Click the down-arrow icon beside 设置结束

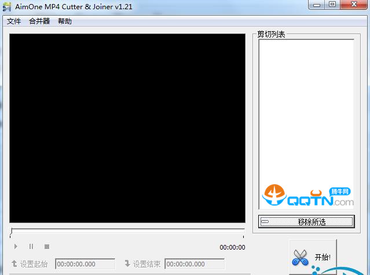pos(127,264)
